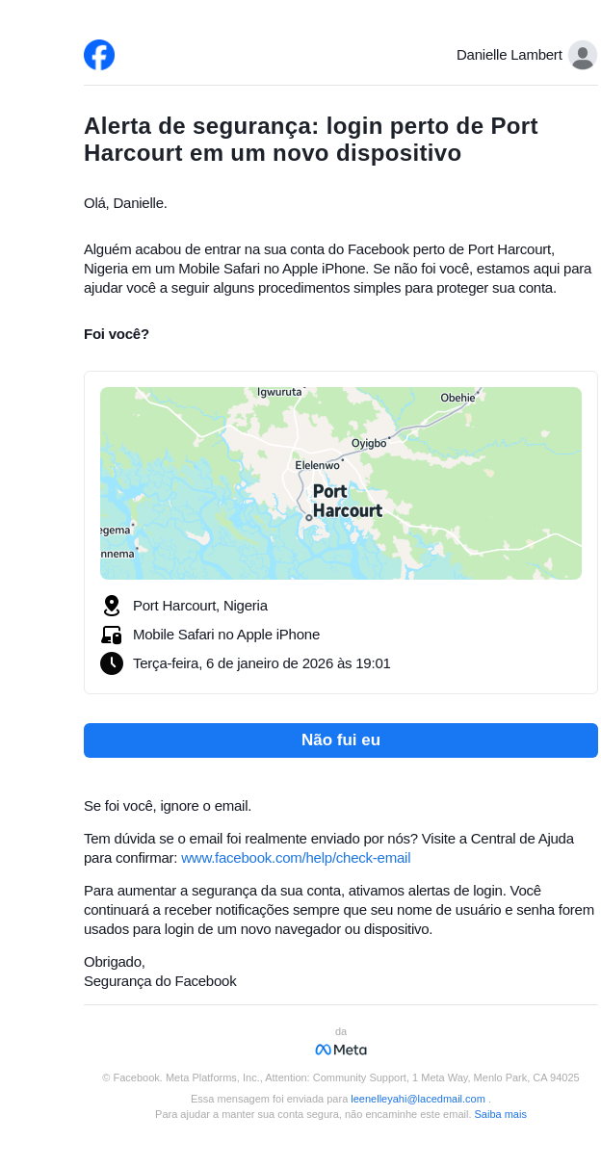Click the device lock icon
The height and width of the screenshot is (1168, 601).
[x=112, y=635]
